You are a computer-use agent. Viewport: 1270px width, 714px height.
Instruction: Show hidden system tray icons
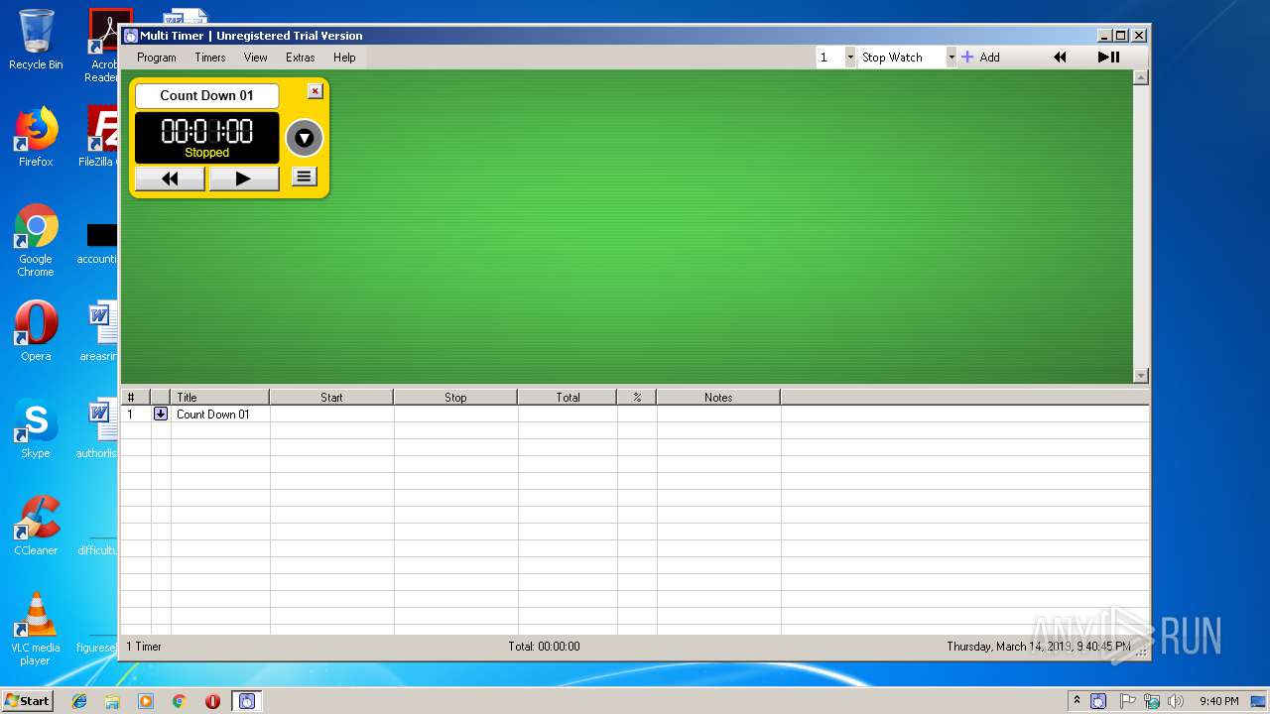(1077, 701)
